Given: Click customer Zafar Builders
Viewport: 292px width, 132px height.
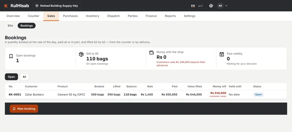Looking at the screenshot, I should [34, 95].
